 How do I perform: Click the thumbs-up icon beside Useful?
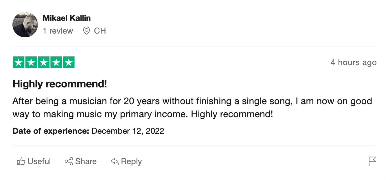(21, 161)
